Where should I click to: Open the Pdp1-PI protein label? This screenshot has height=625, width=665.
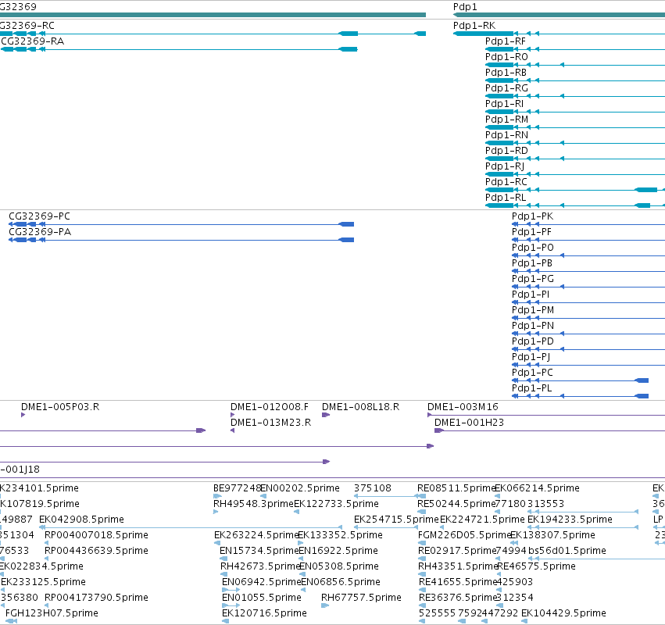(531, 295)
